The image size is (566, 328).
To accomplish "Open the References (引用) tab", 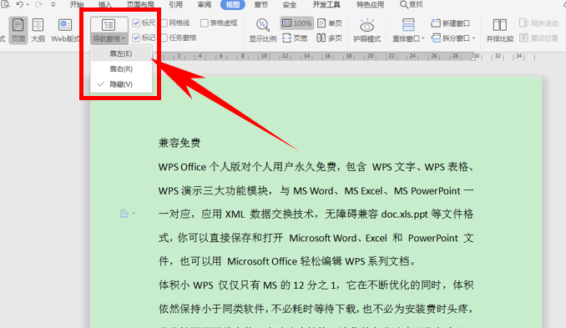I will (x=175, y=5).
